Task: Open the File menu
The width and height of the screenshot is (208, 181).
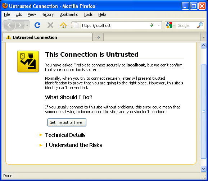Action: pyautogui.click(x=7, y=14)
